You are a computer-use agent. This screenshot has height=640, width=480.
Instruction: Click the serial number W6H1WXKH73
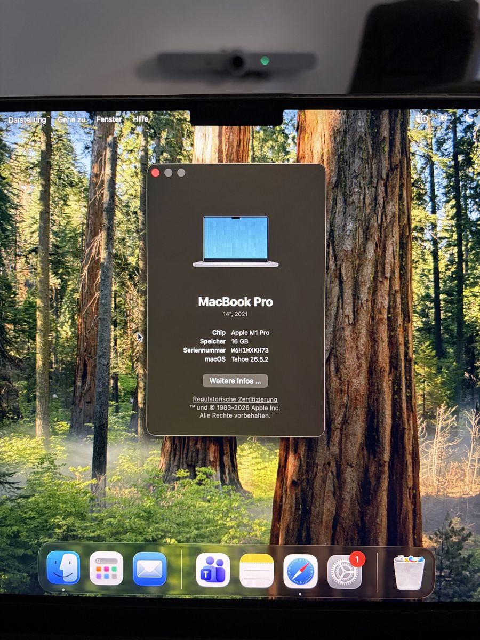pos(250,350)
